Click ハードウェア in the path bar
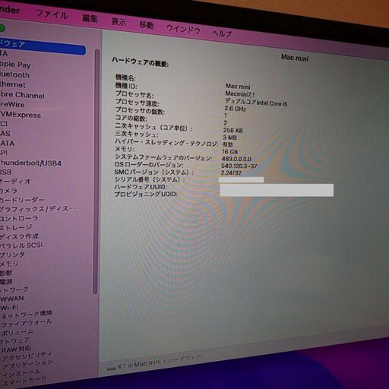This screenshot has width=389, height=389. pos(184,359)
